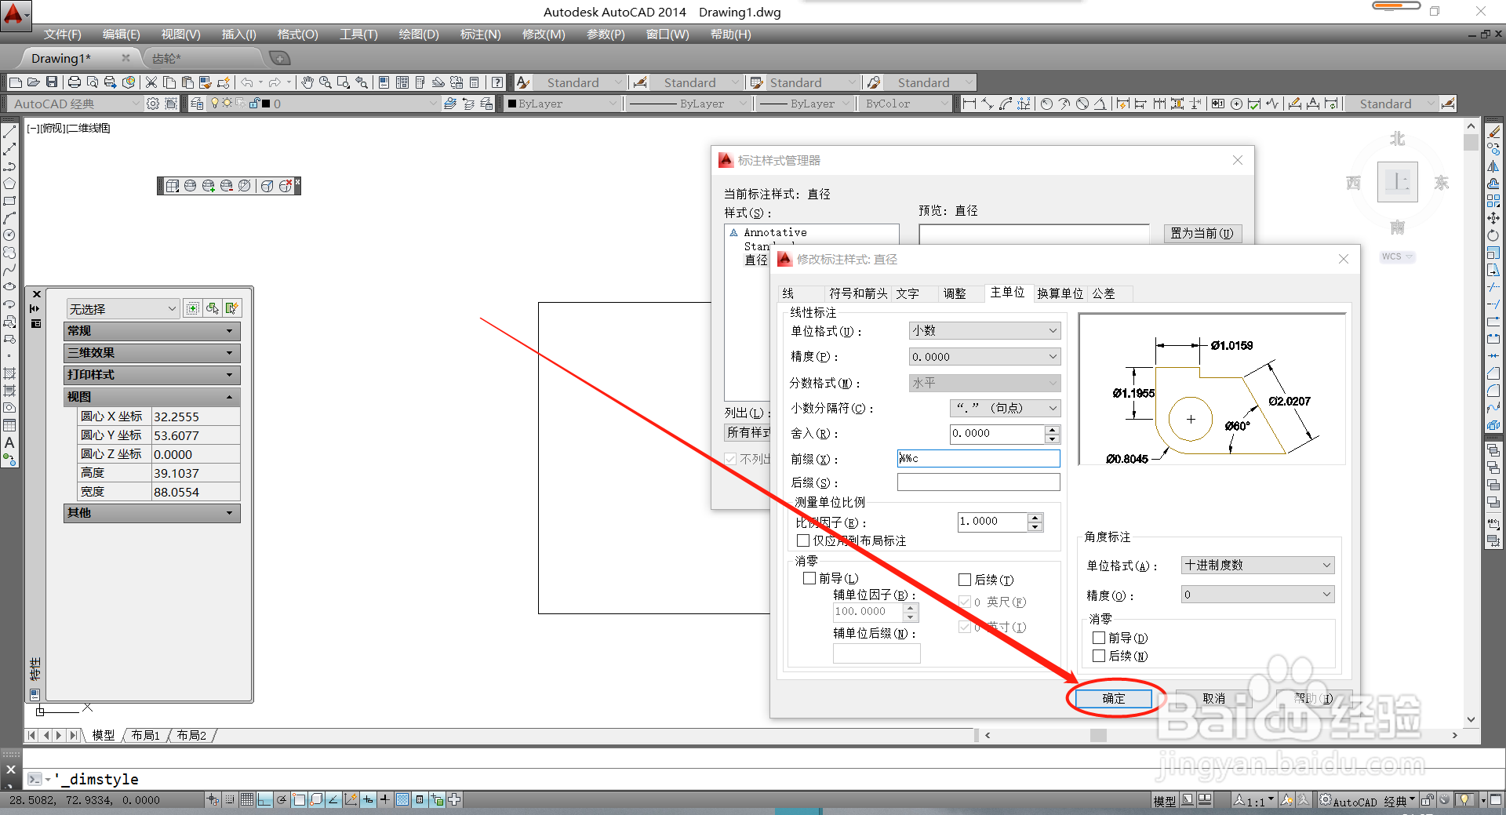Click the Plot printer icon
The width and height of the screenshot is (1506, 815).
[75, 82]
